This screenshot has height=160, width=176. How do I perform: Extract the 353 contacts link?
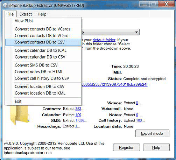click(x=78, y=109)
